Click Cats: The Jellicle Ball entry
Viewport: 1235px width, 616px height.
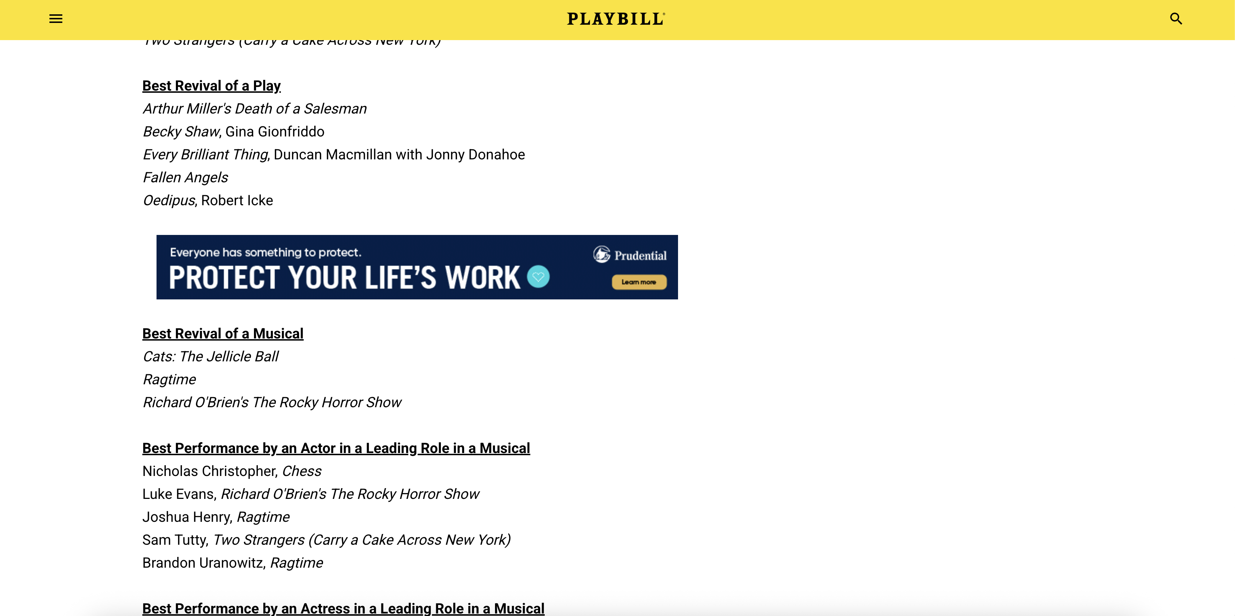tap(211, 357)
